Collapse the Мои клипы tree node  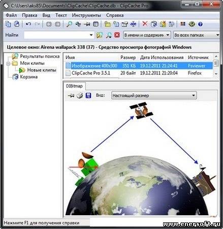(8, 64)
